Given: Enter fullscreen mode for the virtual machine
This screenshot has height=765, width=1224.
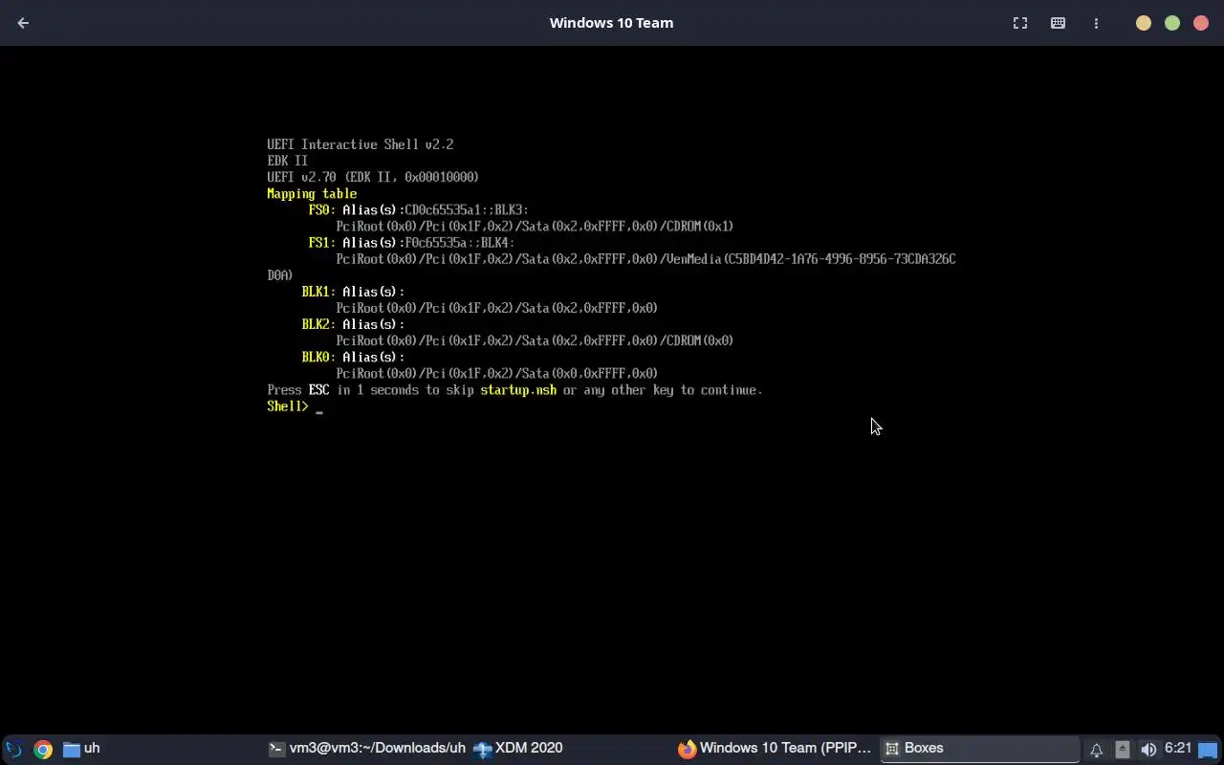Looking at the screenshot, I should pyautogui.click(x=1020, y=23).
